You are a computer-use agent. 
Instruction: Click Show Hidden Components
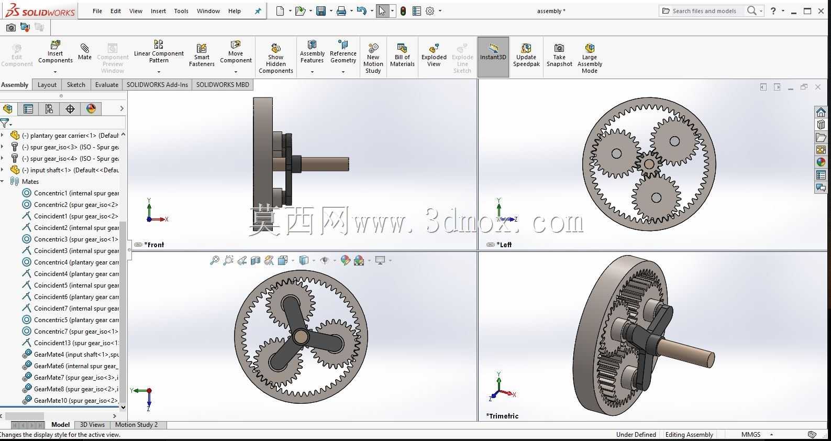(x=276, y=59)
